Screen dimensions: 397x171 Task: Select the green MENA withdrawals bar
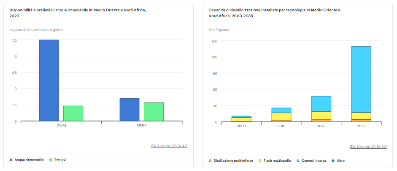point(154,112)
